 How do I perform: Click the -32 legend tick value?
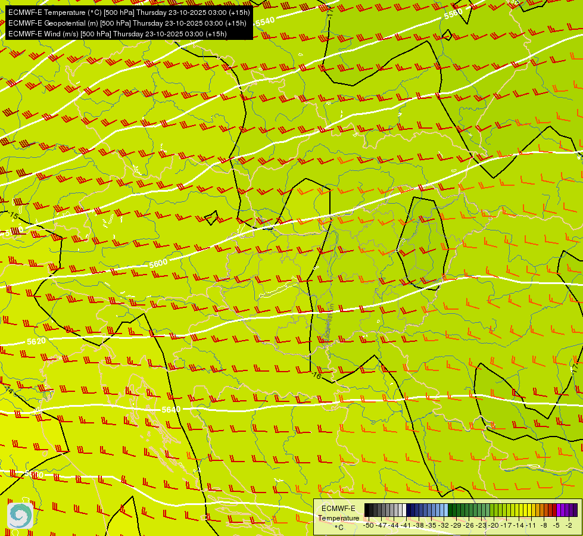coord(444,526)
